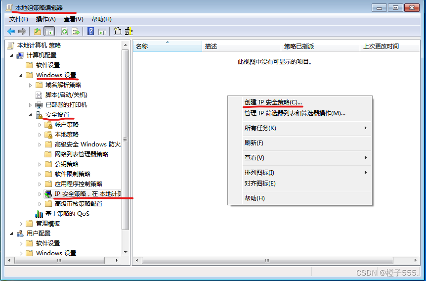The width and height of the screenshot is (426, 281).
Task: Expand the 公钥策略 node
Action: (40, 164)
